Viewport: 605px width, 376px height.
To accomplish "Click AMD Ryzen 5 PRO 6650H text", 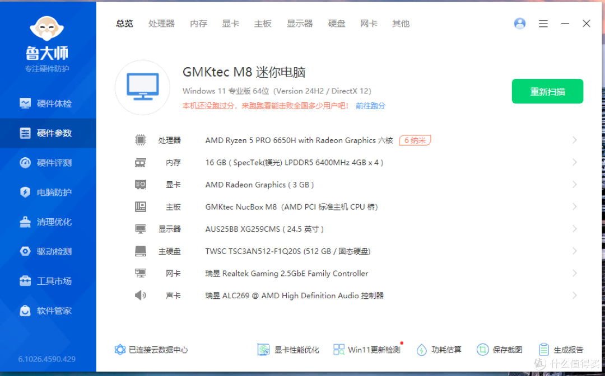I will (x=299, y=140).
